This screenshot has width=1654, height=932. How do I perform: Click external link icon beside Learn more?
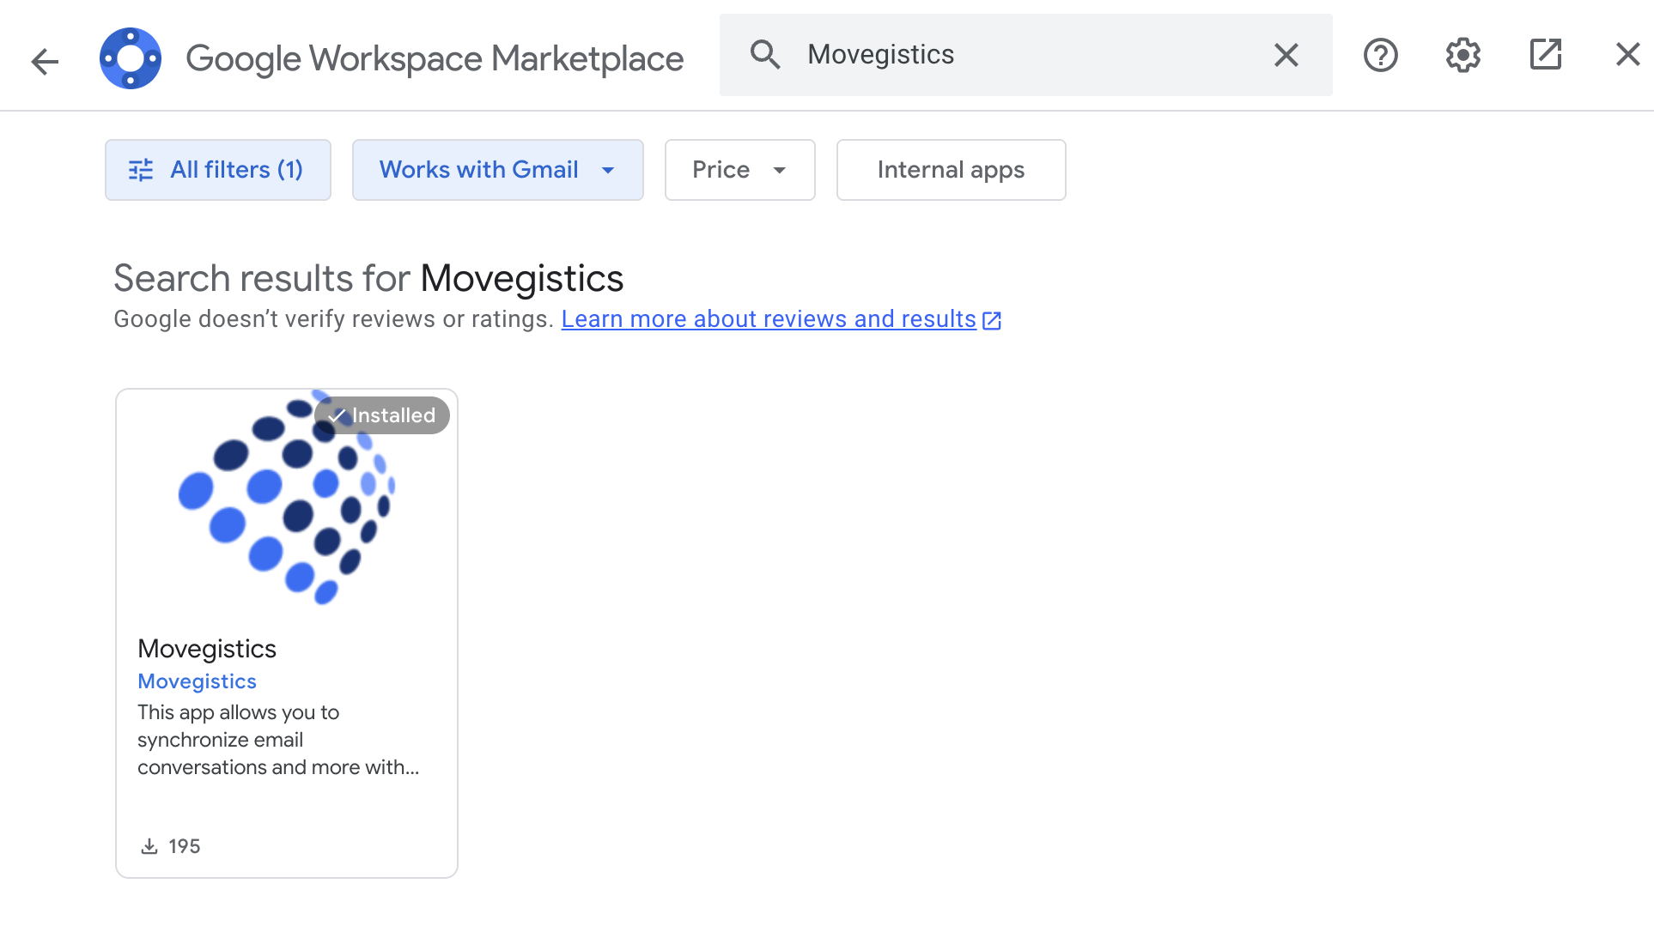coord(992,320)
